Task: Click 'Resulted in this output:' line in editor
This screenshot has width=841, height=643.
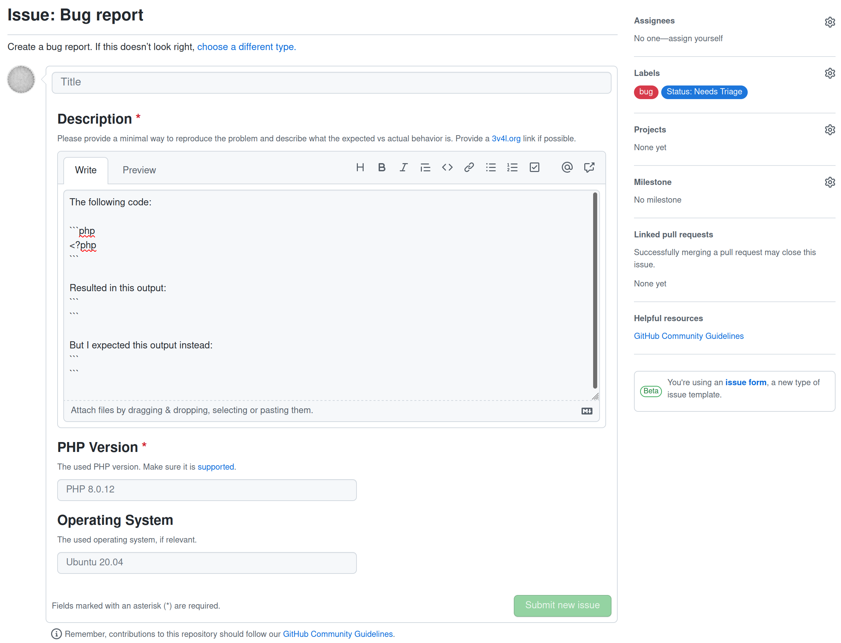Action: (118, 288)
